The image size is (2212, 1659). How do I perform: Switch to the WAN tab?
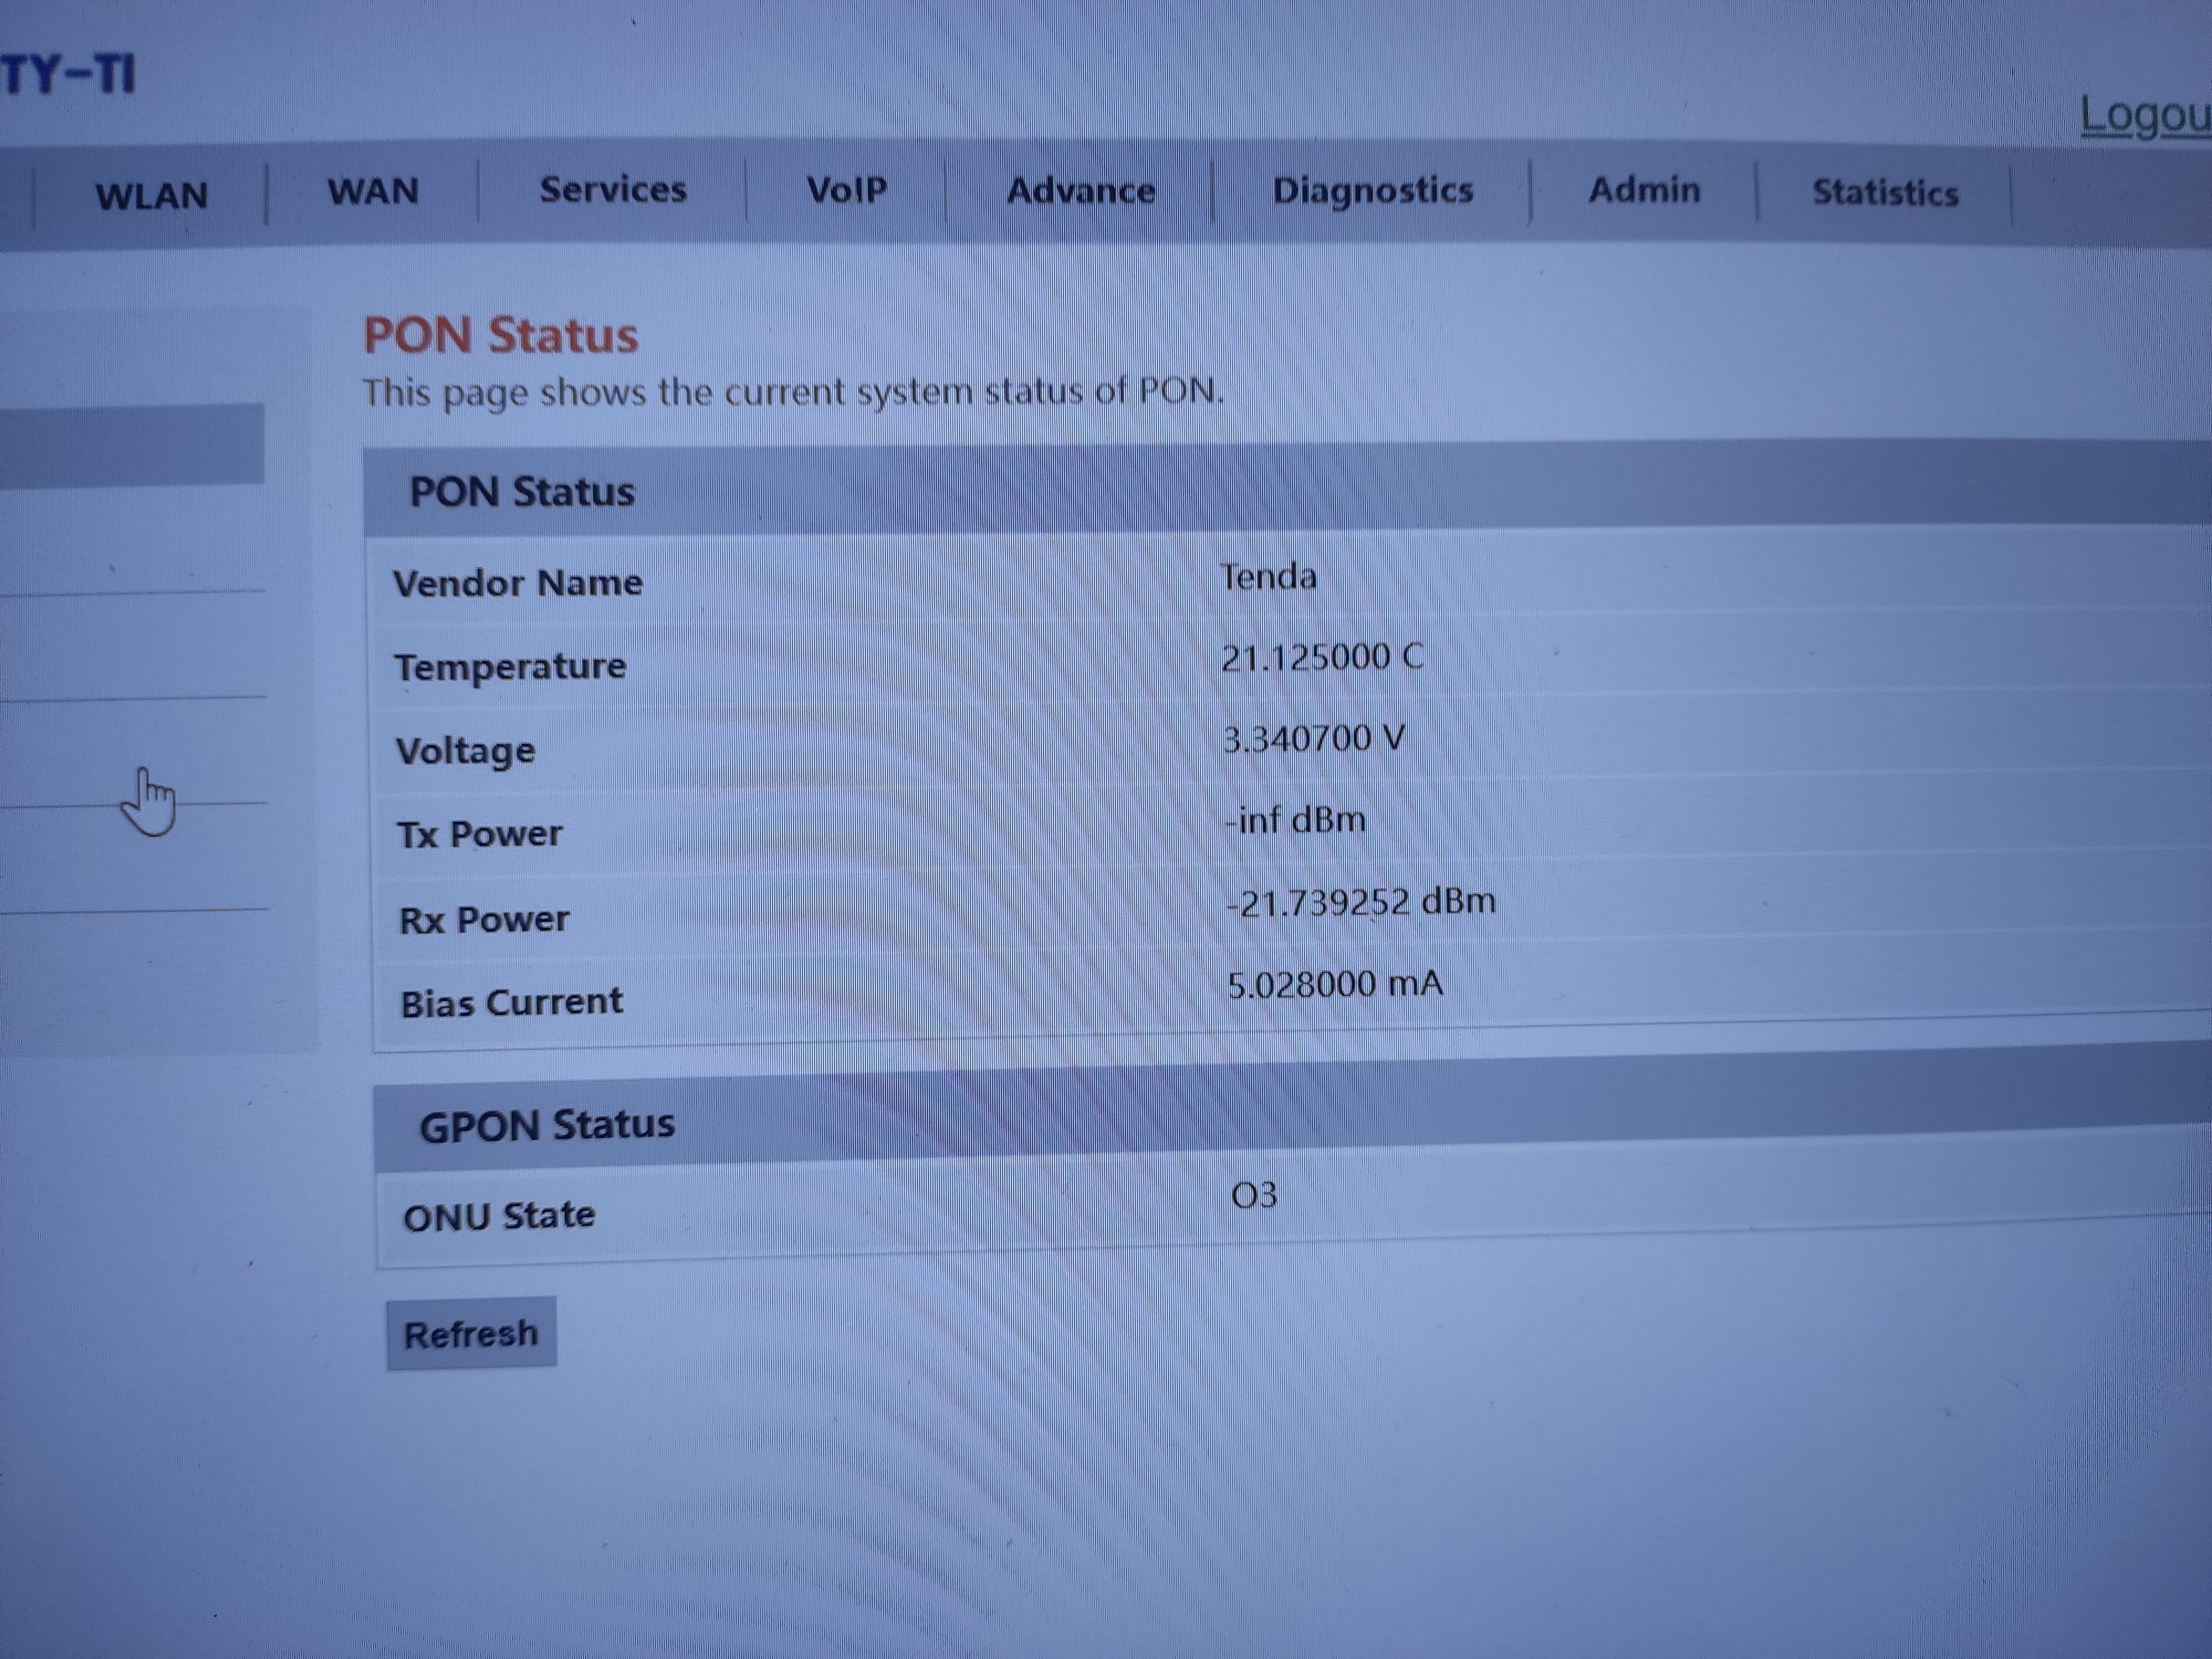[373, 191]
